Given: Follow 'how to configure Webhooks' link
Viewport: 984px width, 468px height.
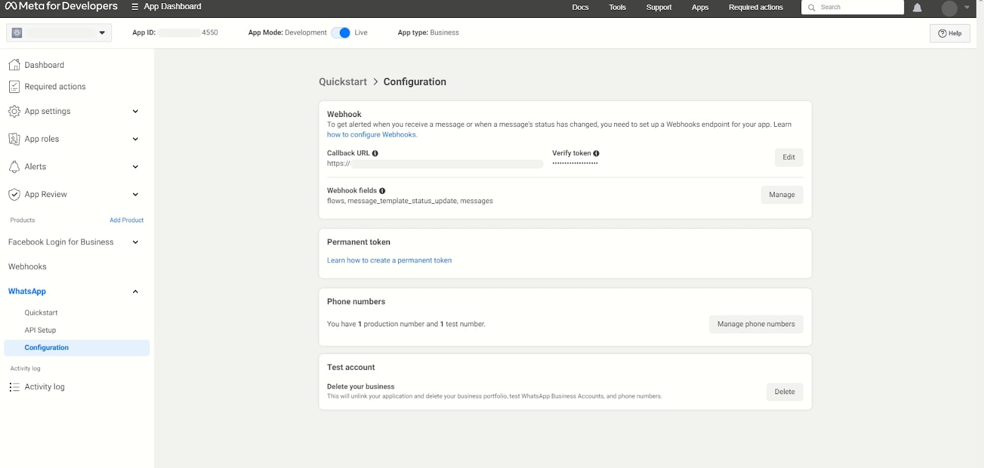Looking at the screenshot, I should coord(372,135).
